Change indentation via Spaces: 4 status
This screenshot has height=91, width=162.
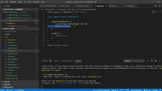click(115, 90)
